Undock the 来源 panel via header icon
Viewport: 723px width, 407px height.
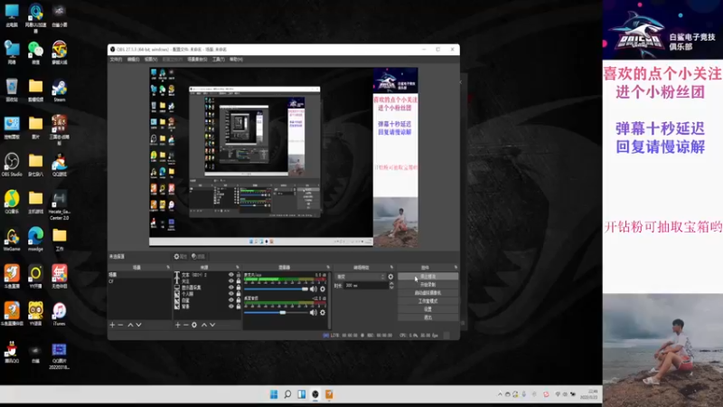[238, 267]
